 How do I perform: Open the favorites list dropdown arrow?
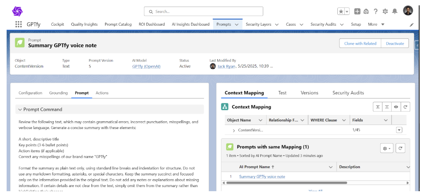[347, 11]
